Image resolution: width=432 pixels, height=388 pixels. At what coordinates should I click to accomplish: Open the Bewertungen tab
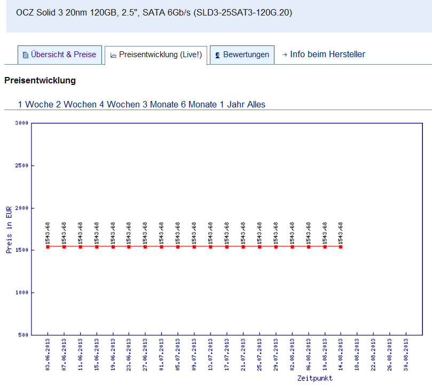point(242,55)
